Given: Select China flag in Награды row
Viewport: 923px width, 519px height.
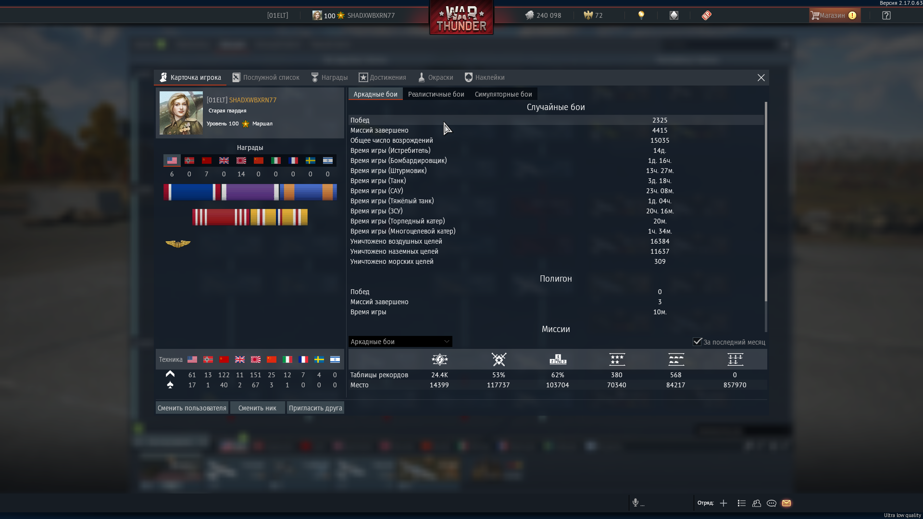Looking at the screenshot, I should click(x=259, y=161).
